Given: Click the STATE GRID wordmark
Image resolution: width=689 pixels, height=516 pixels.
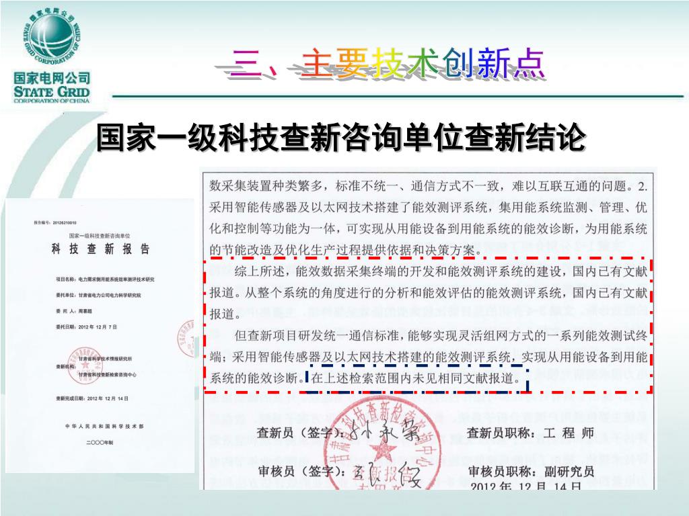Looking at the screenshot, I should coord(52,91).
